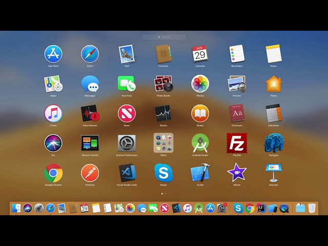Open QuickTime Player from the Dock
This screenshot has height=246, width=328.
[x=284, y=208]
